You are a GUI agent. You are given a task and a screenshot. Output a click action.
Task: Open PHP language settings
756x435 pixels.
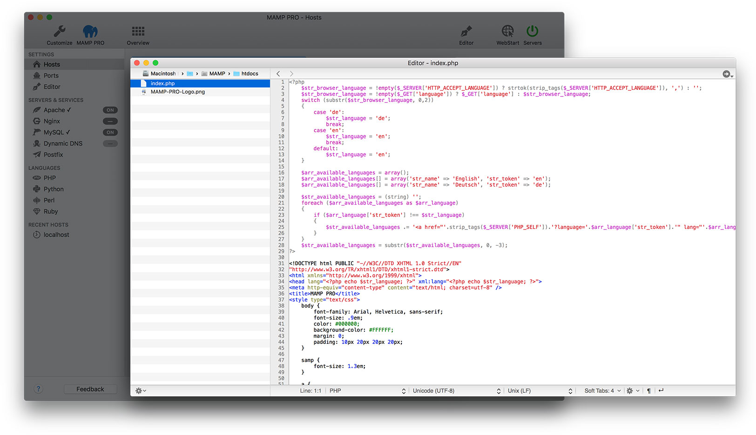49,178
